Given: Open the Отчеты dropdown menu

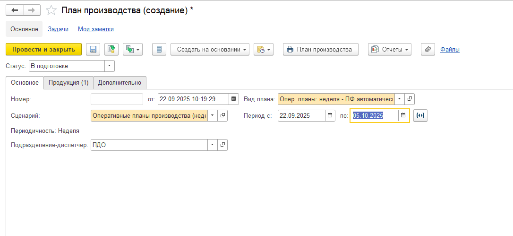Looking at the screenshot, I should pyautogui.click(x=389, y=50).
